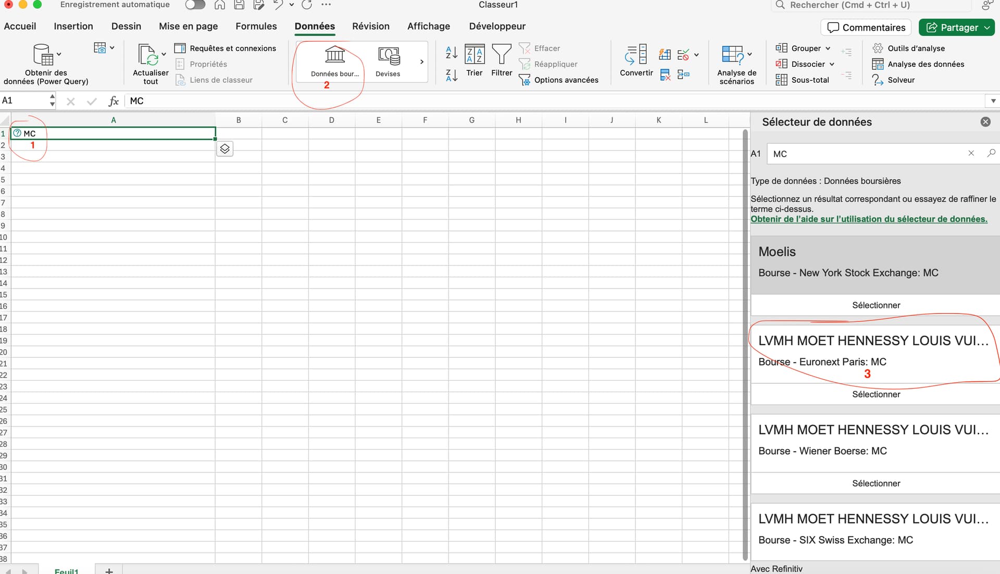Open the Formules tab

coord(256,26)
